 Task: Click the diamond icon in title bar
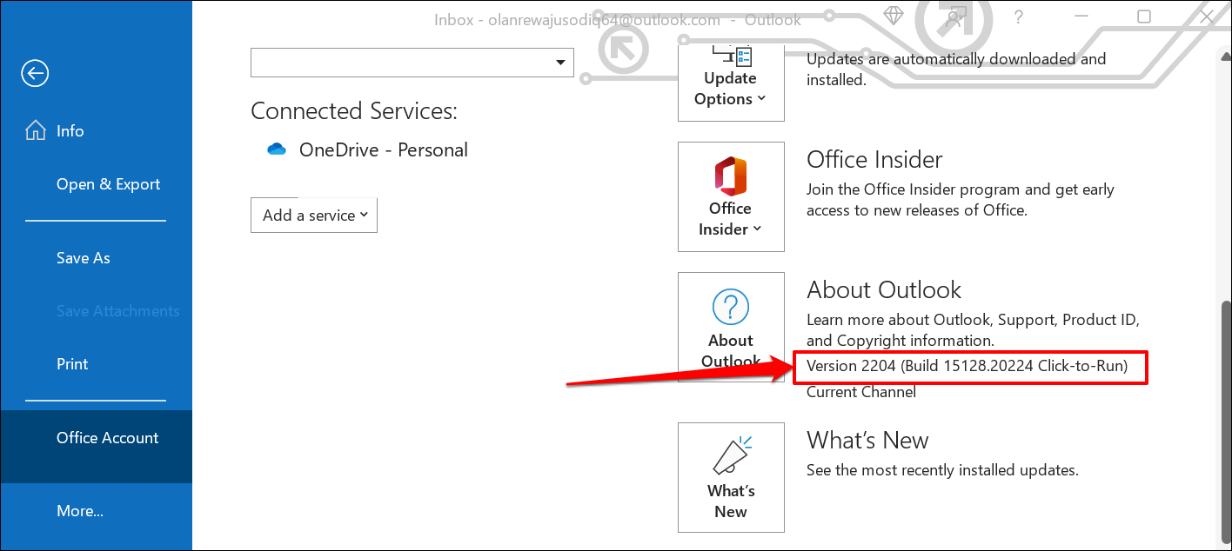pyautogui.click(x=894, y=17)
